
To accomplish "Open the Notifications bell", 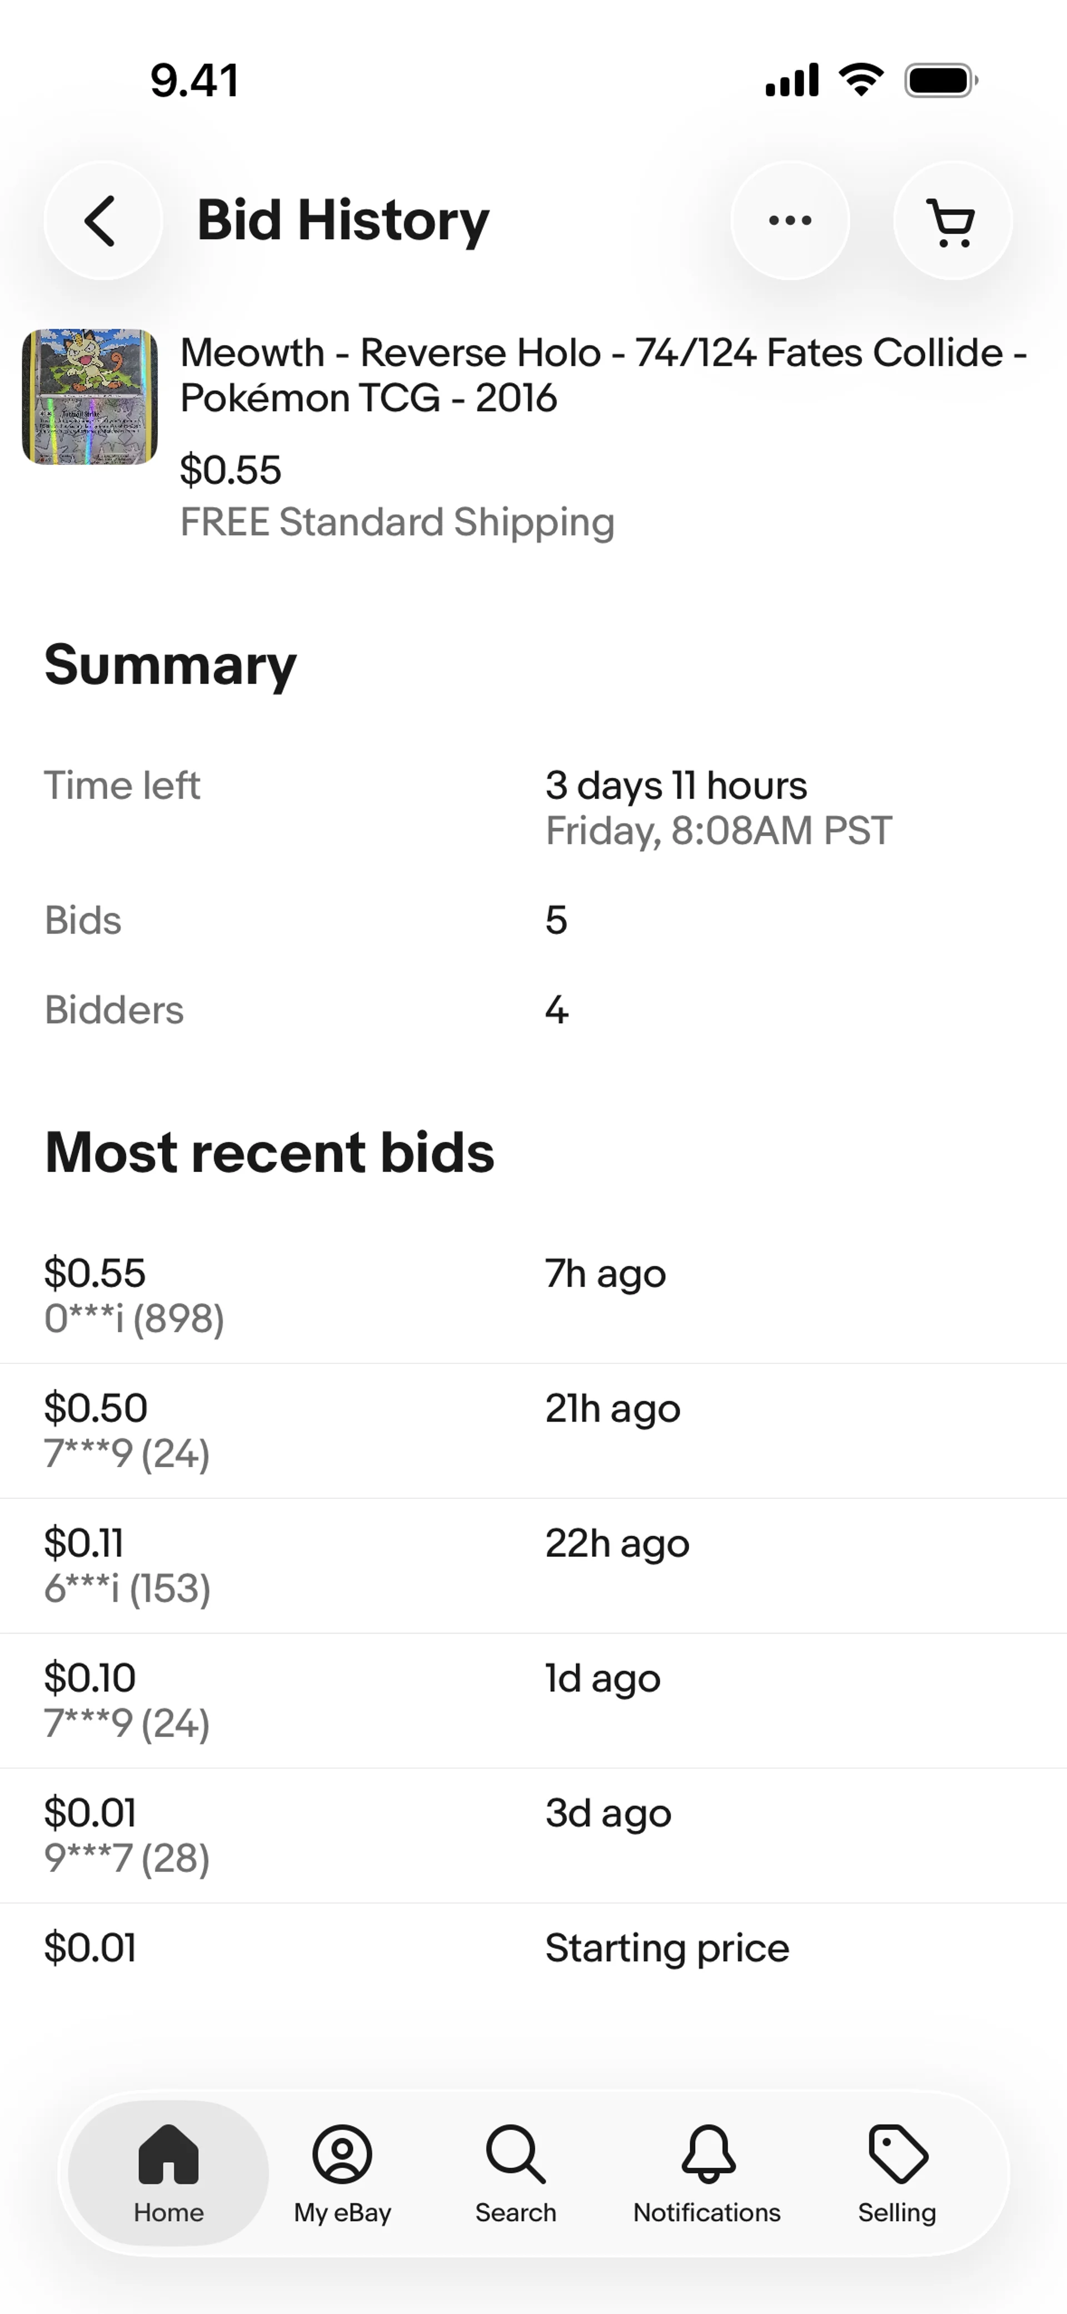I will coord(707,2172).
